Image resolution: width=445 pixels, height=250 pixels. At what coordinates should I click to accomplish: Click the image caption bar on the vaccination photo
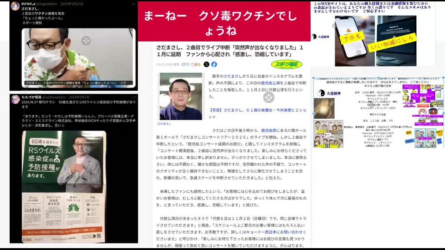79,83
